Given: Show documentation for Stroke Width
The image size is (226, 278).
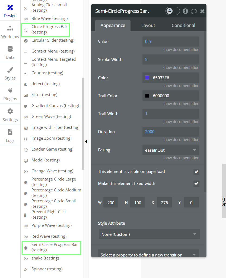Looking at the screenshot, I should pos(181,68).
